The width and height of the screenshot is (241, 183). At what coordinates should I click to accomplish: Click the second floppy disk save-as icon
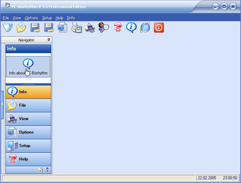(49, 28)
